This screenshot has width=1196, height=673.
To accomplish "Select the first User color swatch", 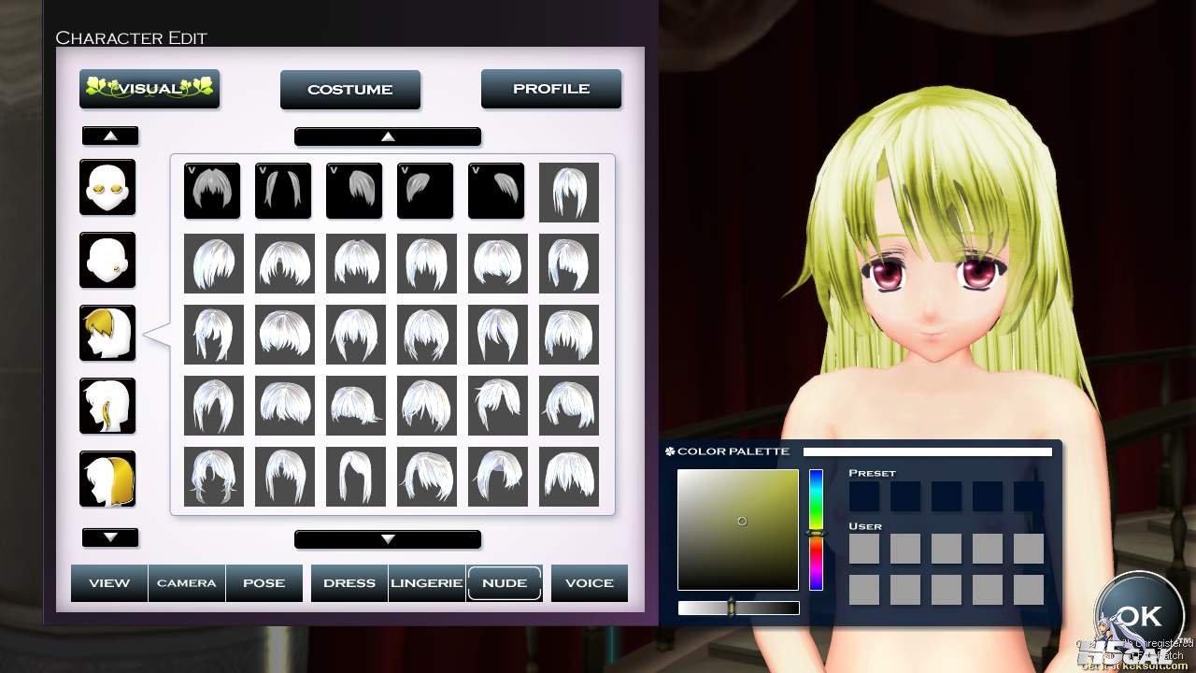I will 864,549.
